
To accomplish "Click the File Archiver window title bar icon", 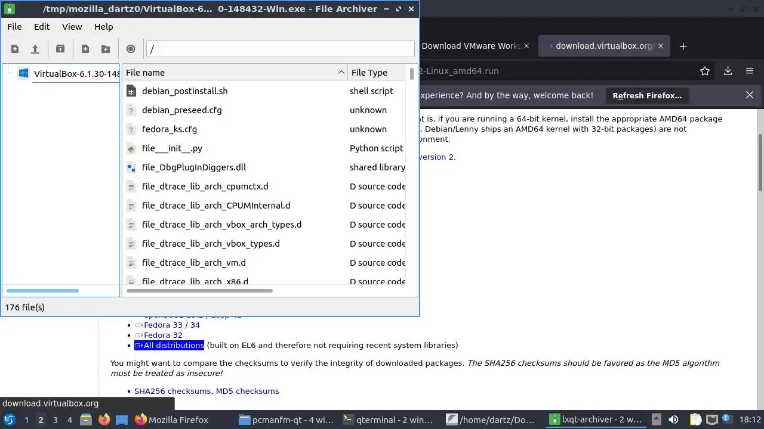I will coord(9,9).
